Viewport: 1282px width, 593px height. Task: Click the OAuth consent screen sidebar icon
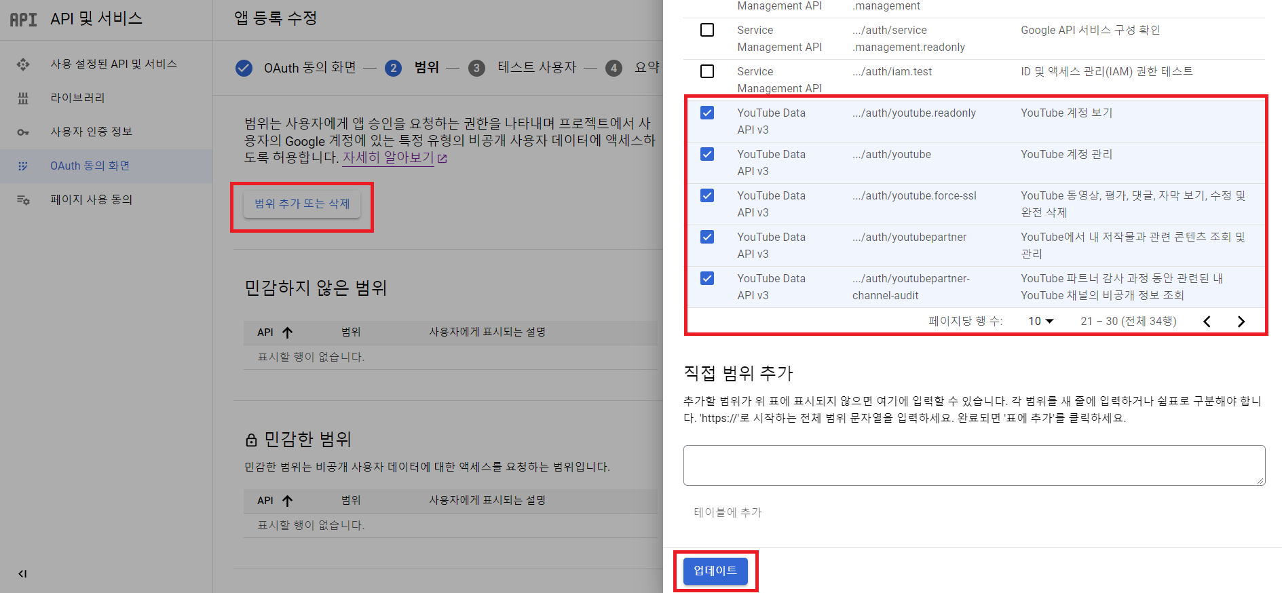[23, 166]
